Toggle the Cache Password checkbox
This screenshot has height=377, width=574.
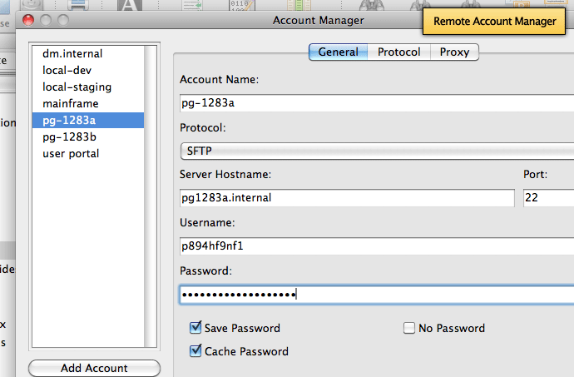[x=195, y=350]
